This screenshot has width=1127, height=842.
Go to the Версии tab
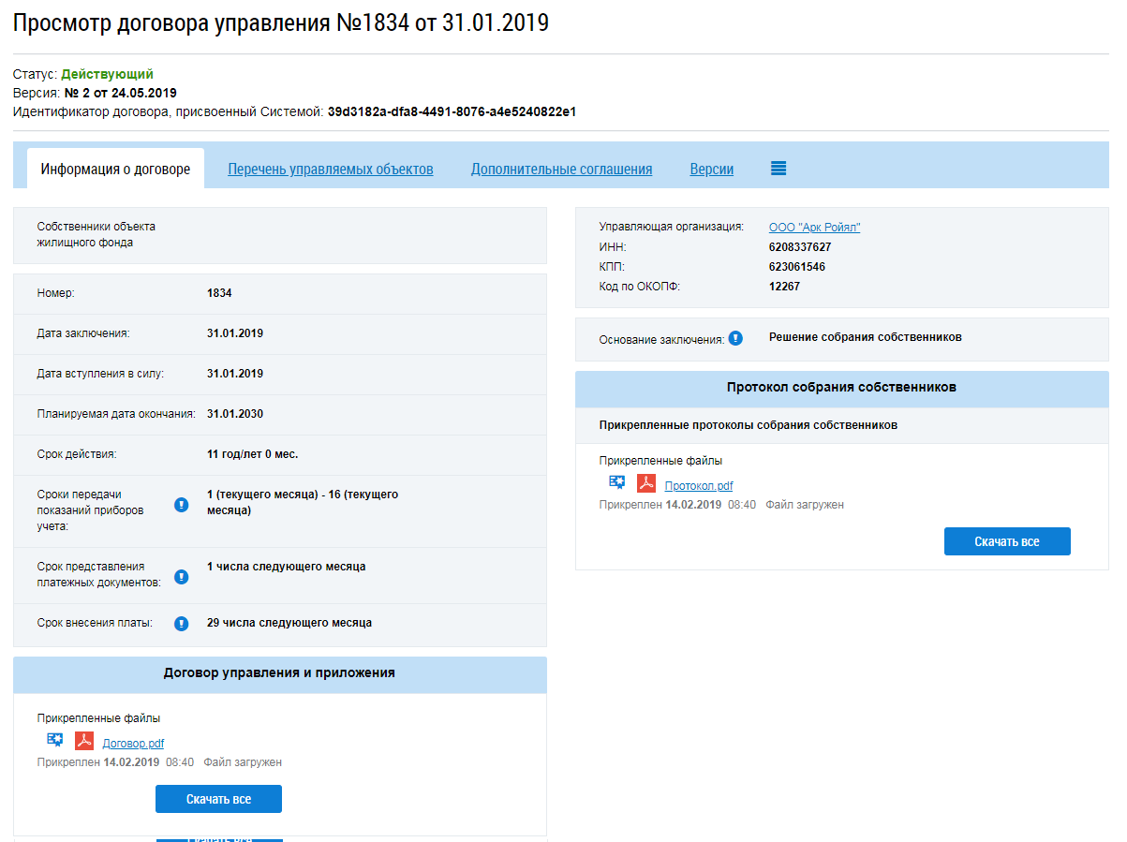click(x=712, y=170)
